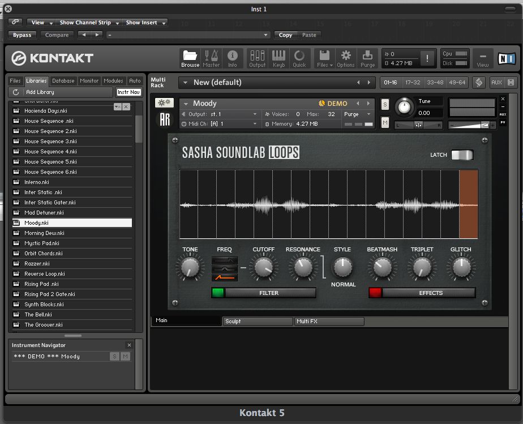Open the plugin preset dropdown

pyautogui.click(x=188, y=35)
